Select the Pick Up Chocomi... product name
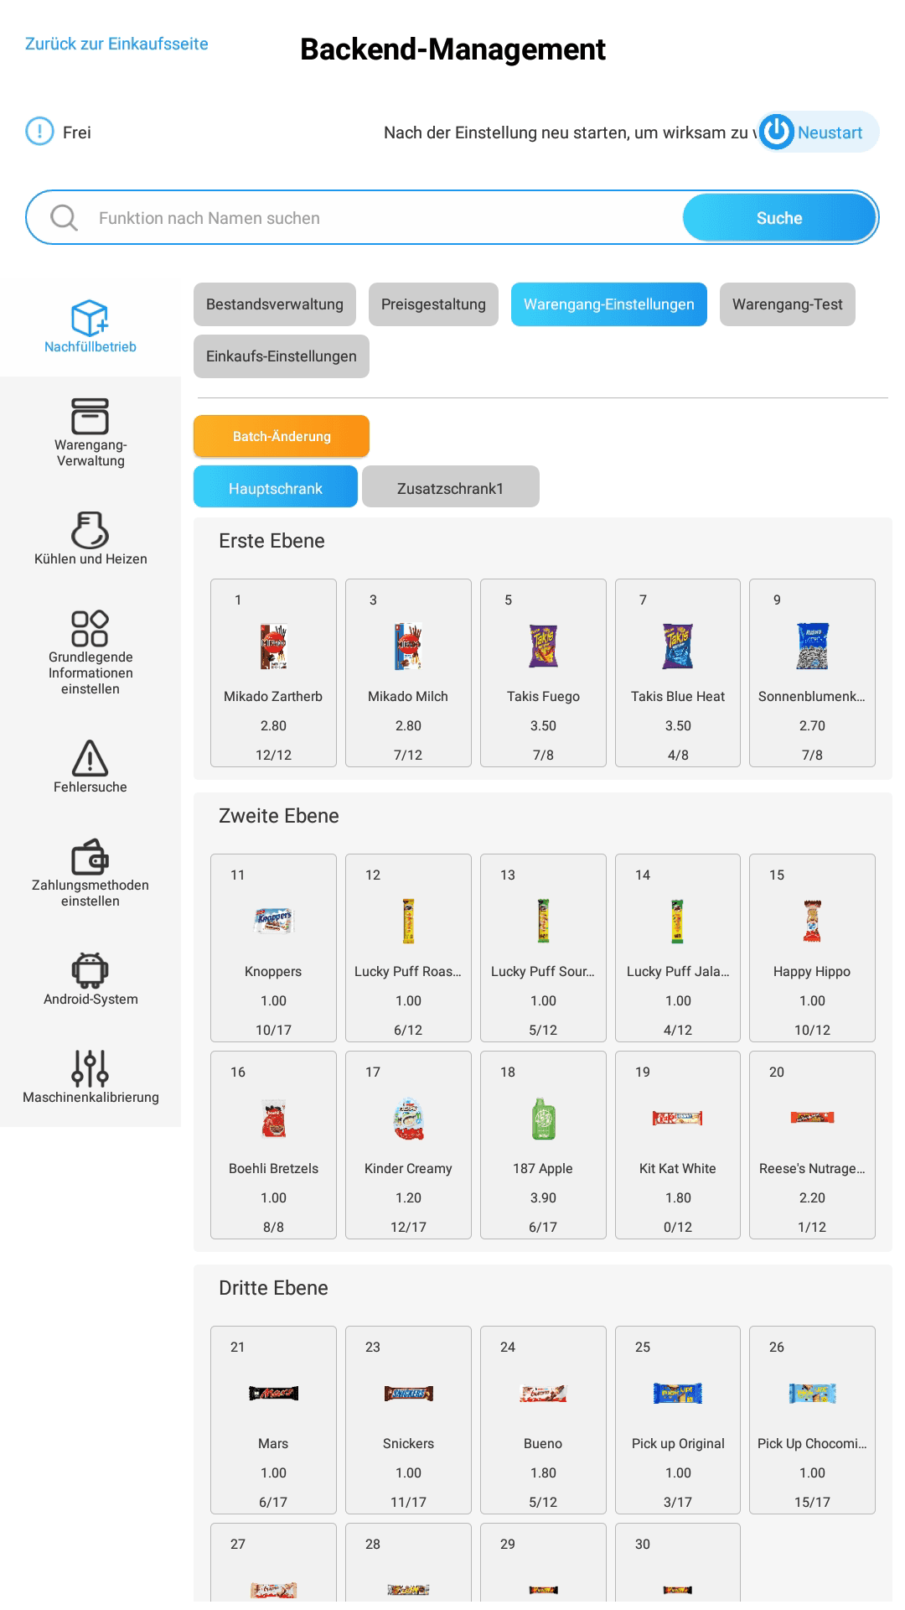 coord(812,1443)
